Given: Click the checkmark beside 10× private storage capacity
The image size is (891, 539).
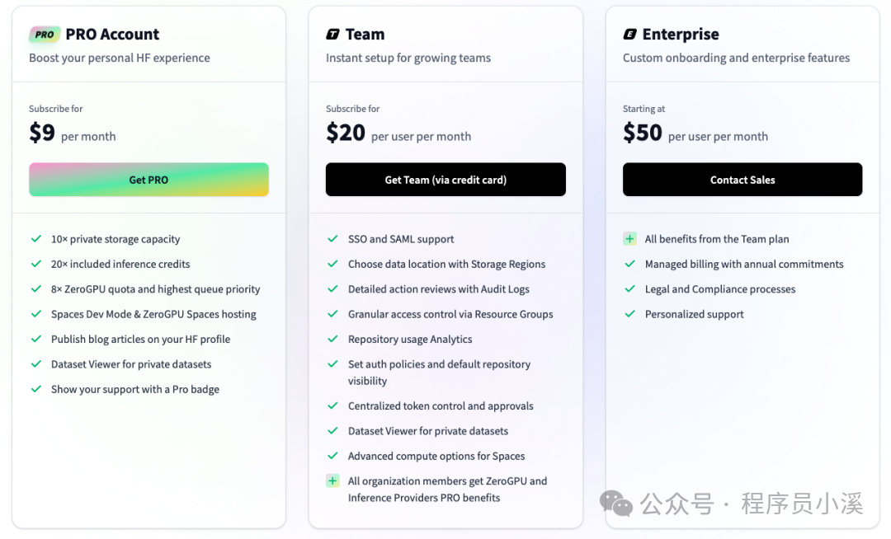Looking at the screenshot, I should (35, 239).
